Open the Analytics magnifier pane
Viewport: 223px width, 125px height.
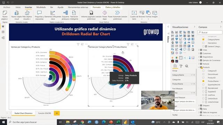click(187, 66)
